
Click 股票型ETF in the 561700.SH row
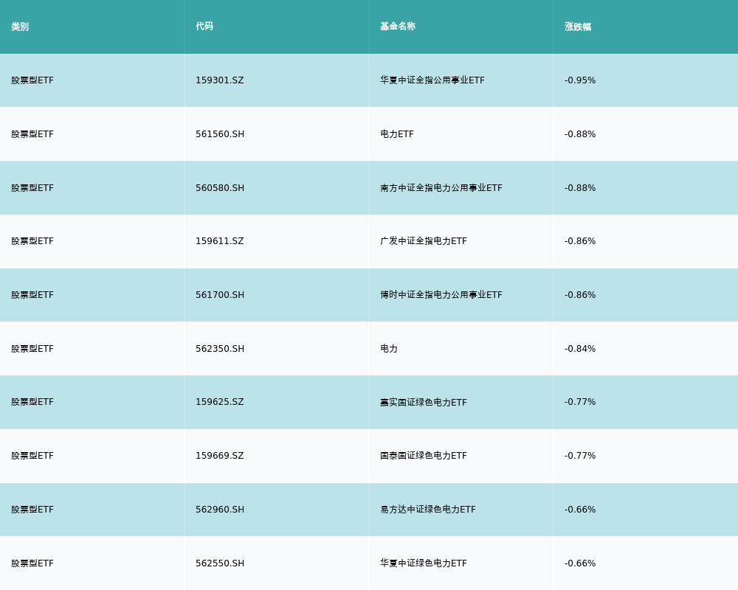click(32, 295)
